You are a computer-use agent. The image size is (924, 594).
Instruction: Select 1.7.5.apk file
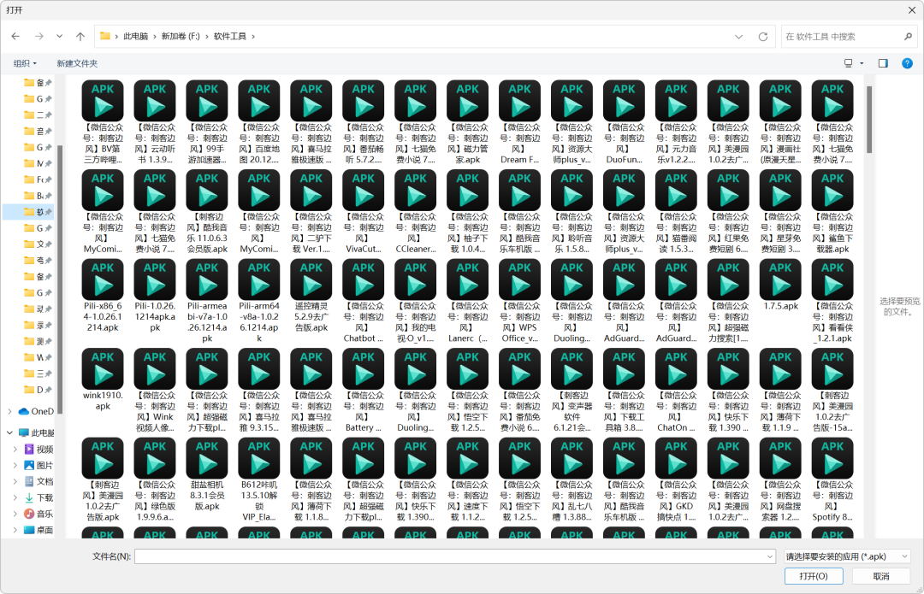click(780, 285)
